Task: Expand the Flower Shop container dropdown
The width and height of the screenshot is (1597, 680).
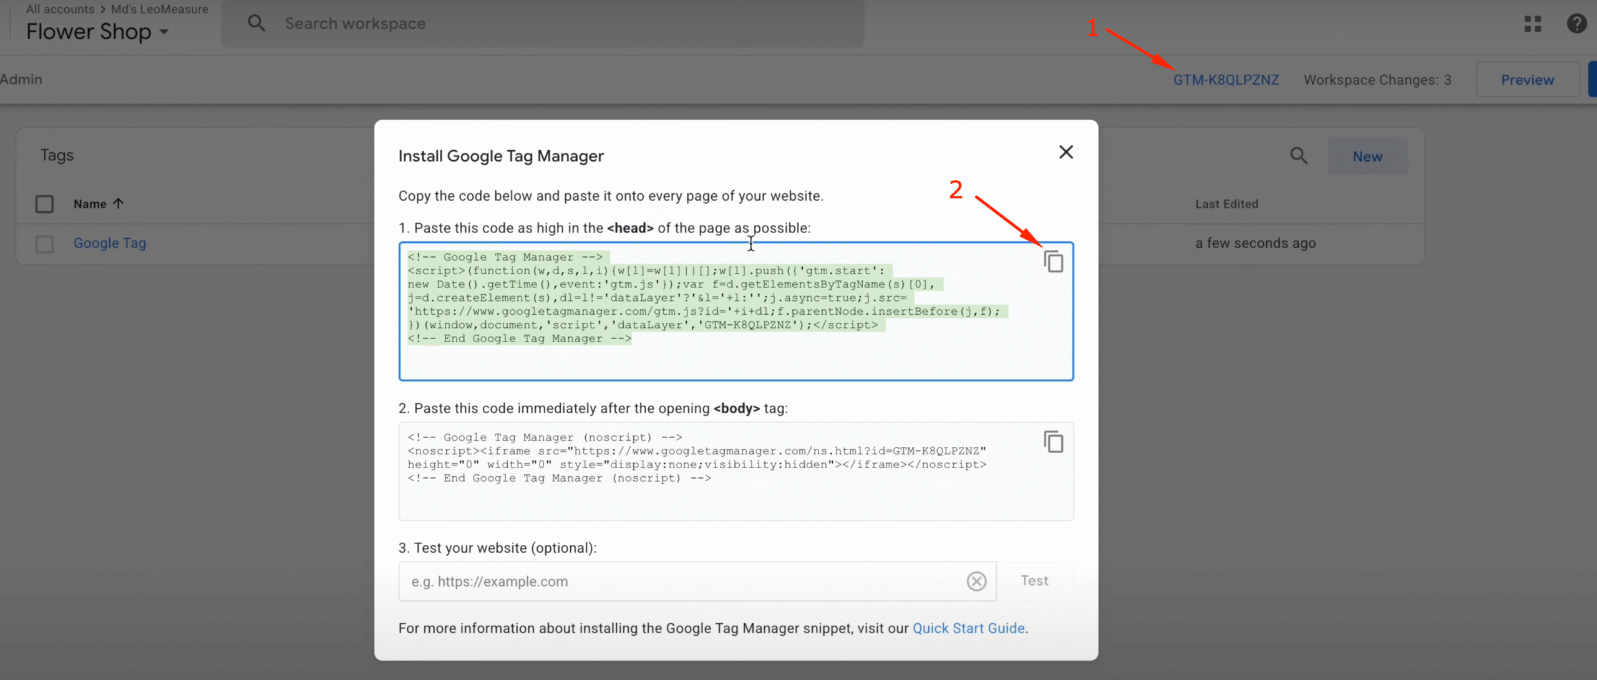Action: 164,32
